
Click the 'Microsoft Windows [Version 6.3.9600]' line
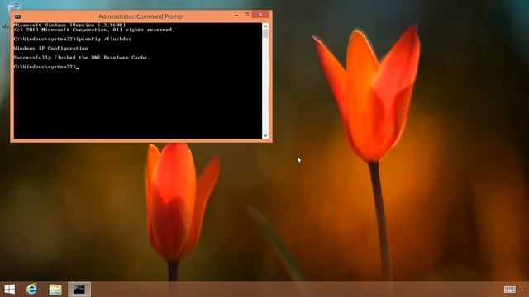click(69, 26)
